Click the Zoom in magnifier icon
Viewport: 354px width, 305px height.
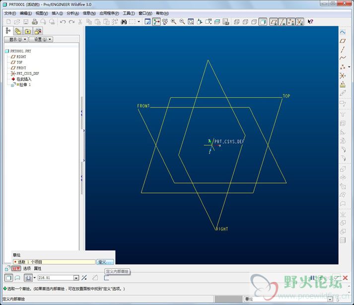173,22
